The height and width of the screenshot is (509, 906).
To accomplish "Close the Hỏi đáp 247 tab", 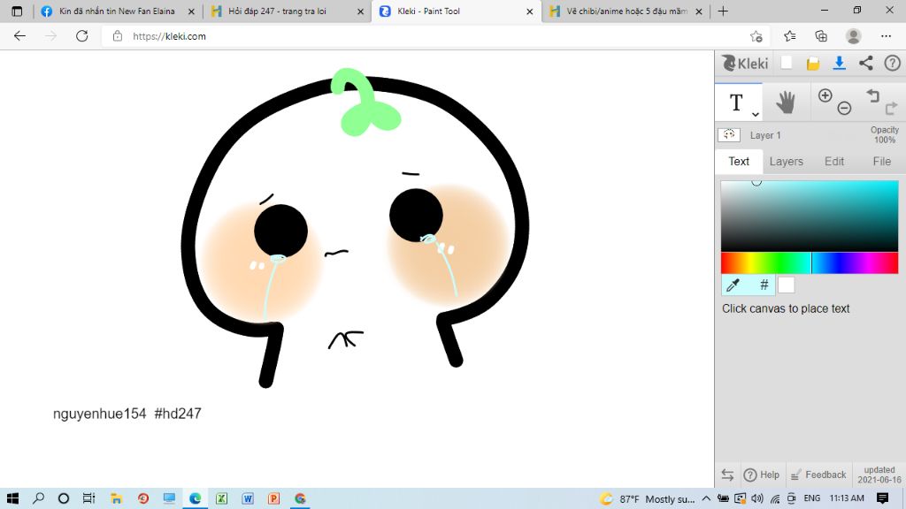I will (x=361, y=11).
